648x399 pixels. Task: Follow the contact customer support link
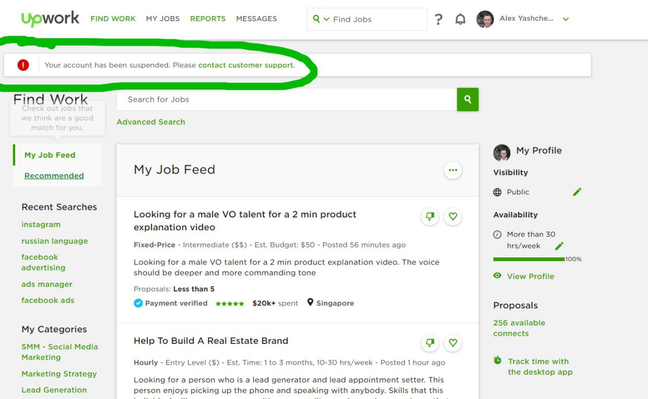click(247, 65)
